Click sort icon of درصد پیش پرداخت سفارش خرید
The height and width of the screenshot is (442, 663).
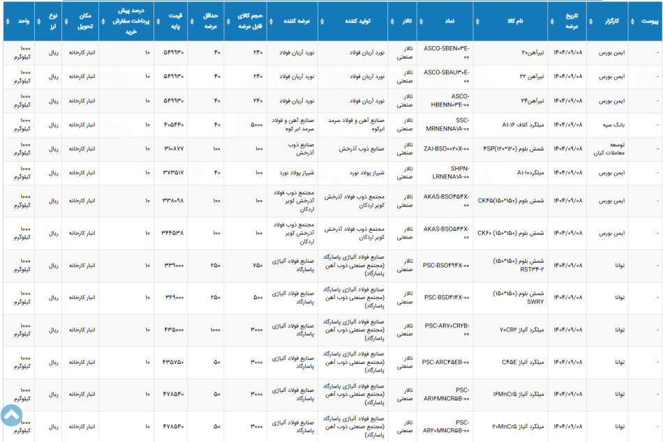tap(103, 21)
